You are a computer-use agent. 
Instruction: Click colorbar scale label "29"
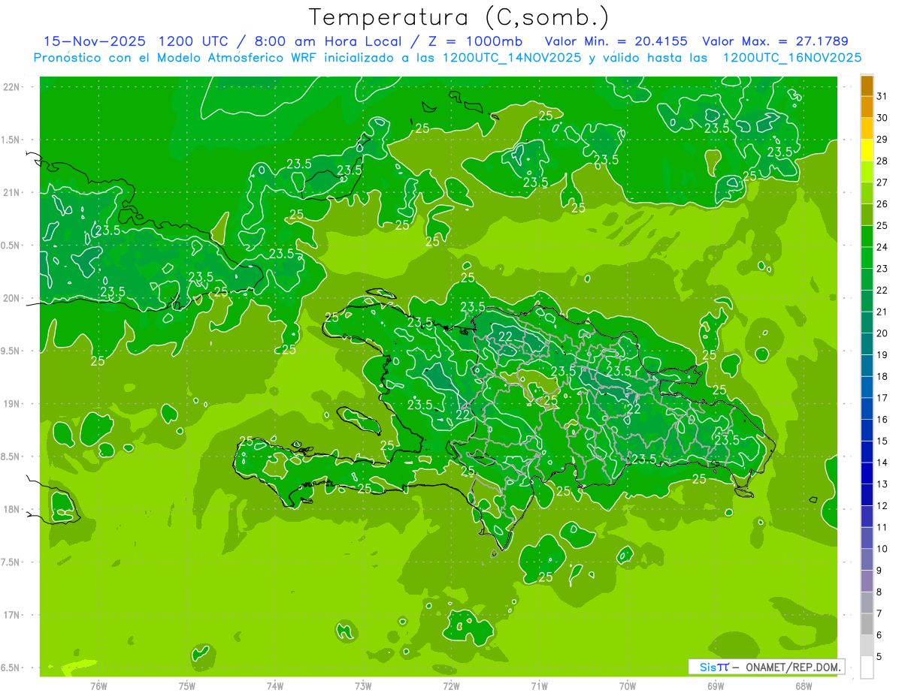tap(882, 140)
